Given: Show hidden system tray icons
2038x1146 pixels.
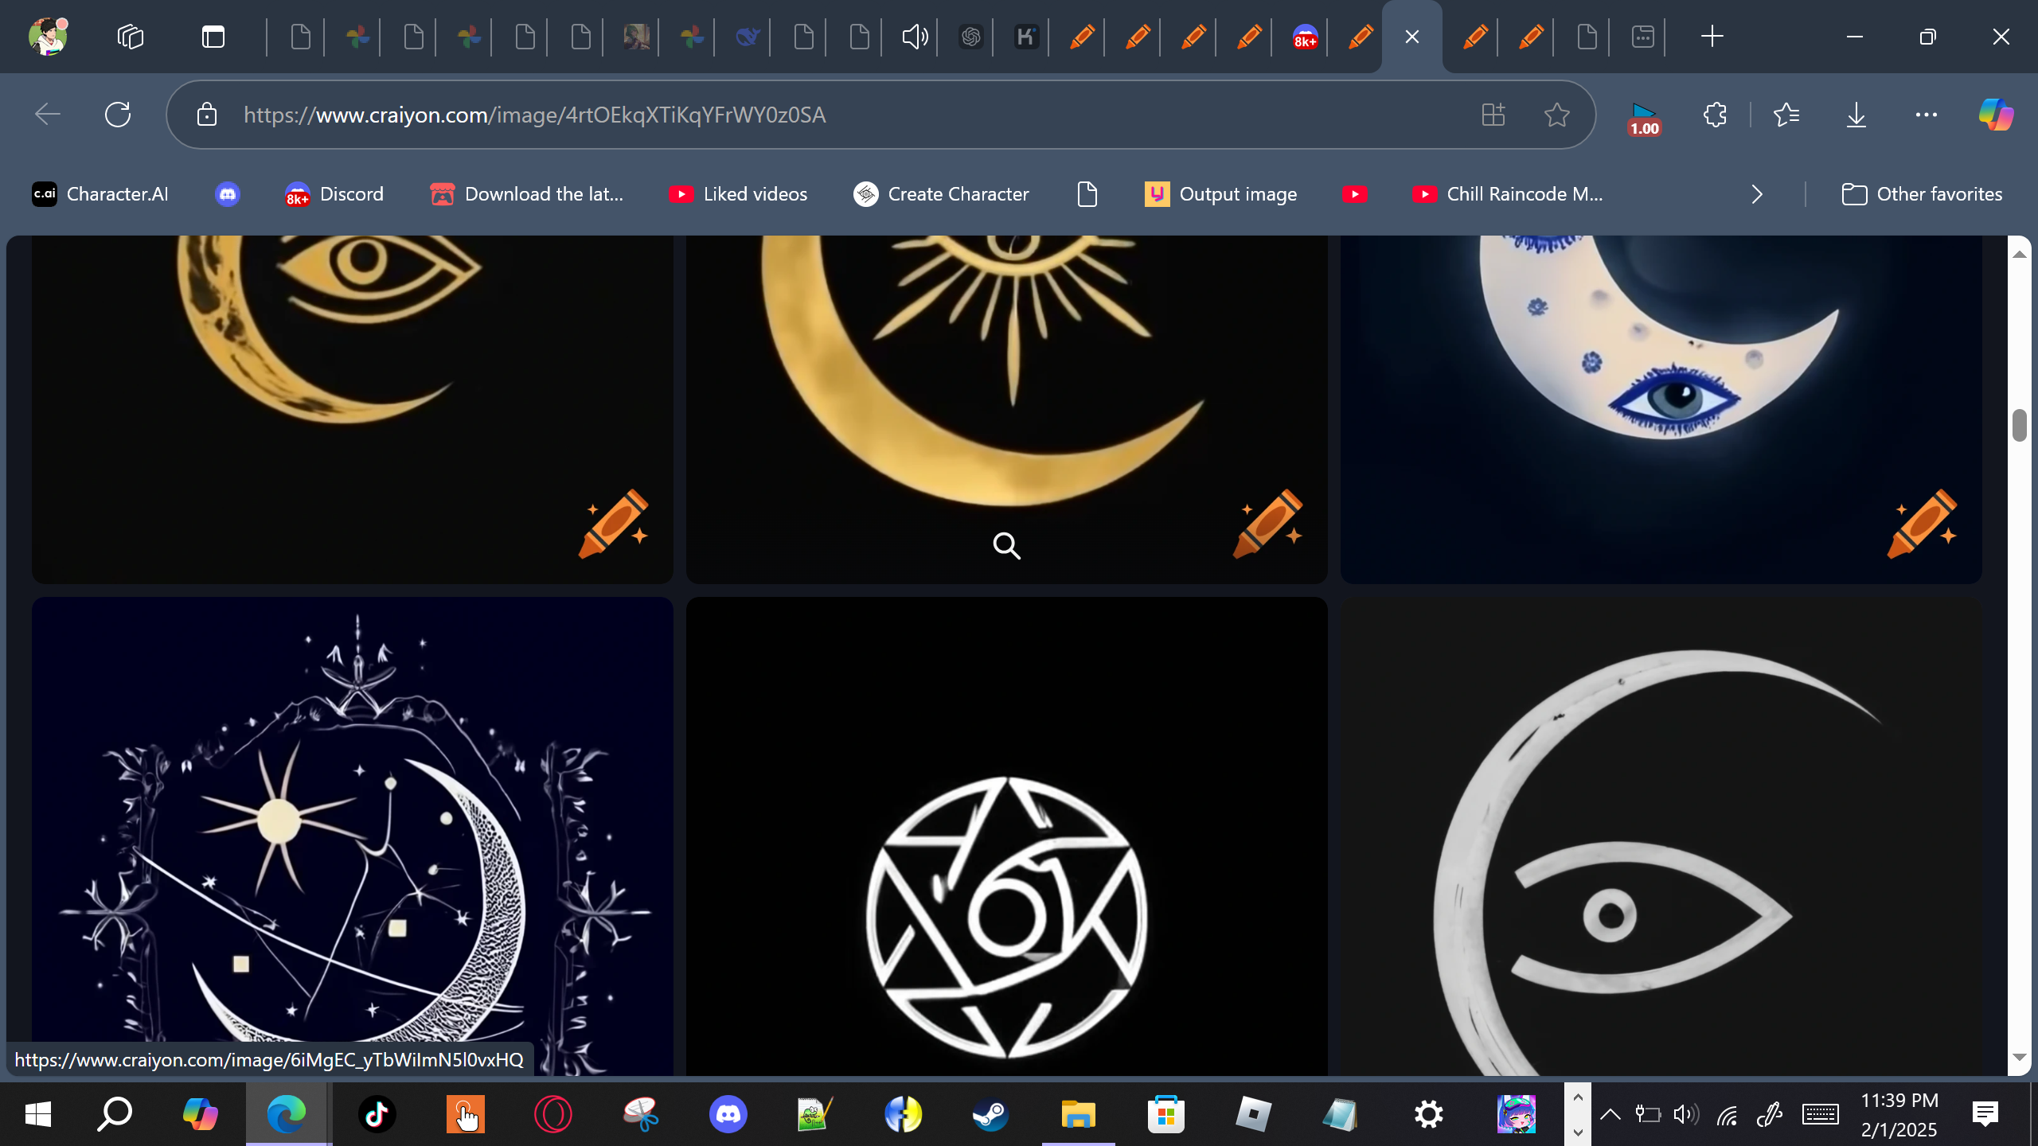Looking at the screenshot, I should (1610, 1114).
